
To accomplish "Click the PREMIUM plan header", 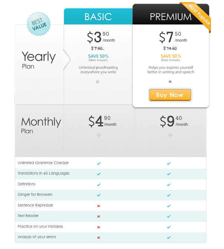I will [171, 16].
